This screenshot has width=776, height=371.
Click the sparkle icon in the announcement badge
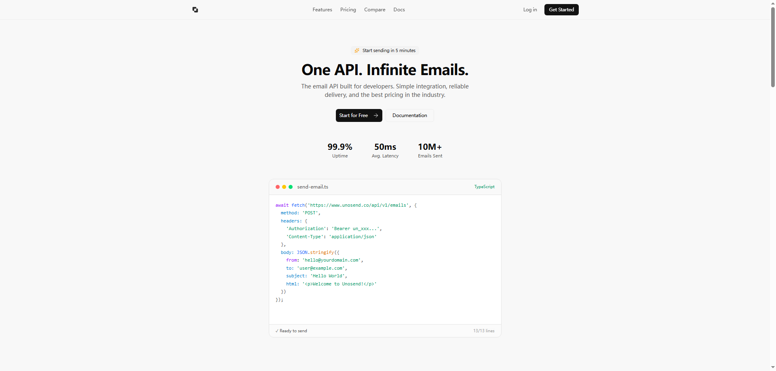[357, 50]
